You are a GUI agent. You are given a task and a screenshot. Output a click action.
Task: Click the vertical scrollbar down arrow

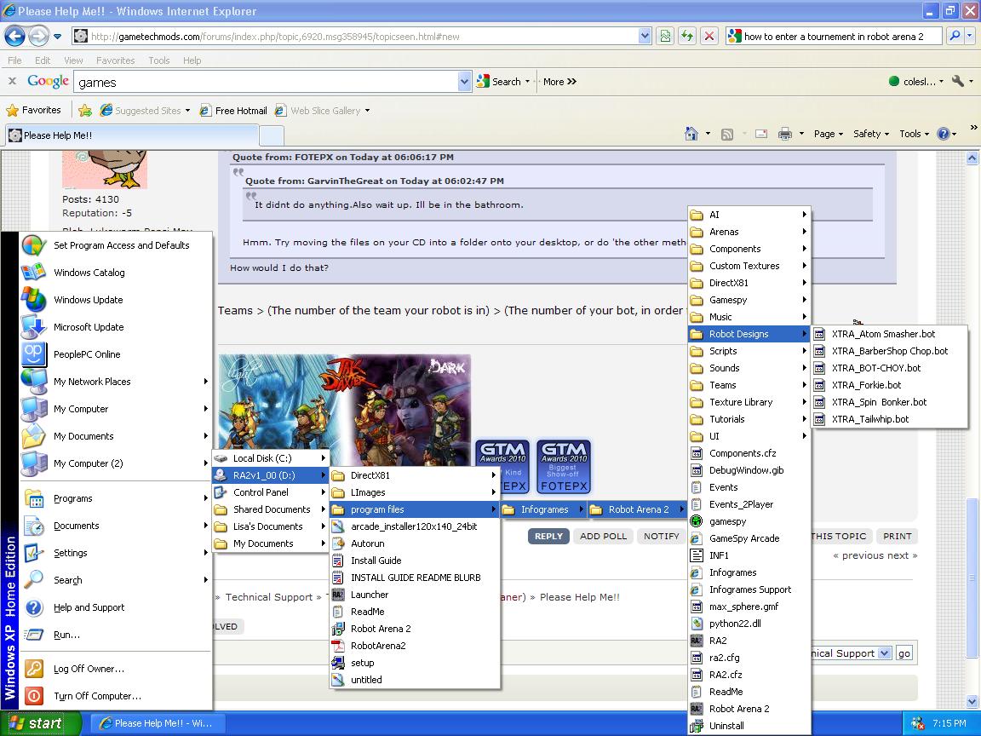972,701
